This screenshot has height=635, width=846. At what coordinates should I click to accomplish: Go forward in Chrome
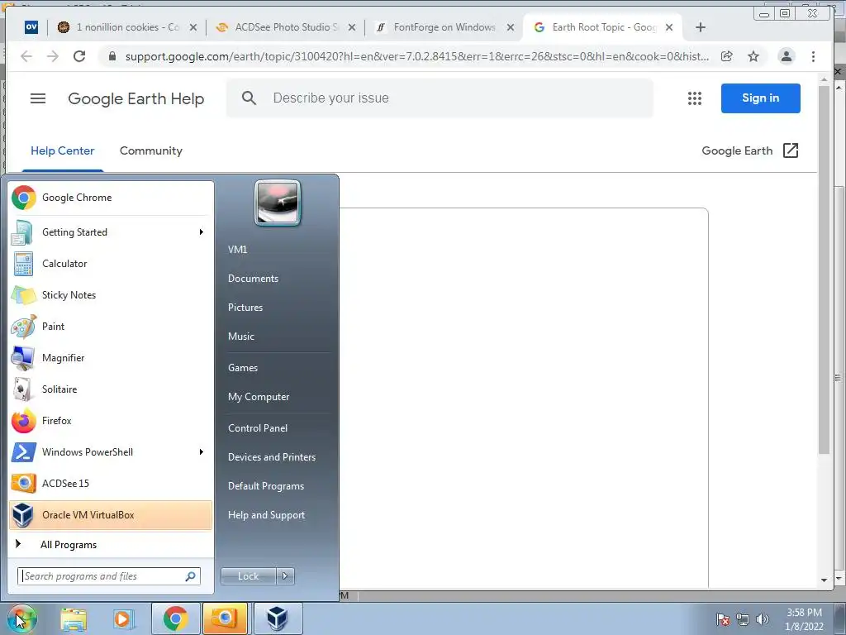(53, 56)
